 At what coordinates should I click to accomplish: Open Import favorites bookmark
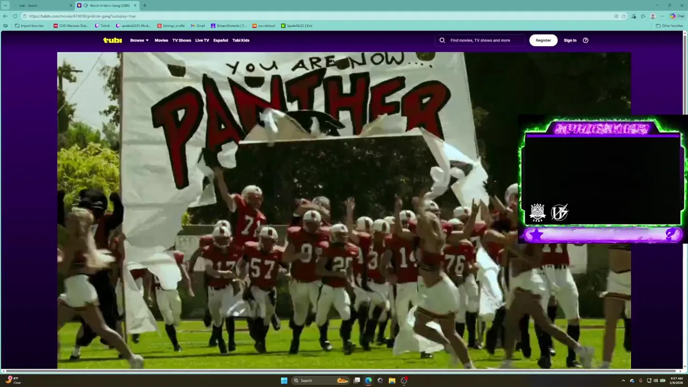point(30,26)
